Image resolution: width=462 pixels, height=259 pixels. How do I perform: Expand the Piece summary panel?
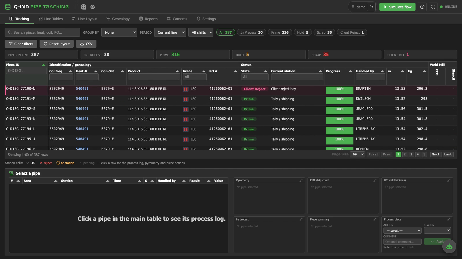pos(375,219)
